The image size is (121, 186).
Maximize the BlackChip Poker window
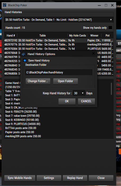tap(106, 5)
